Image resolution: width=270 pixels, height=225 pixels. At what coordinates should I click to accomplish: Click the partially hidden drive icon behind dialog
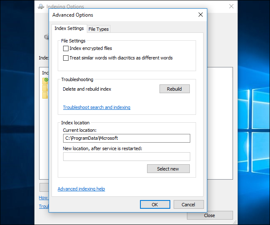(x=47, y=37)
